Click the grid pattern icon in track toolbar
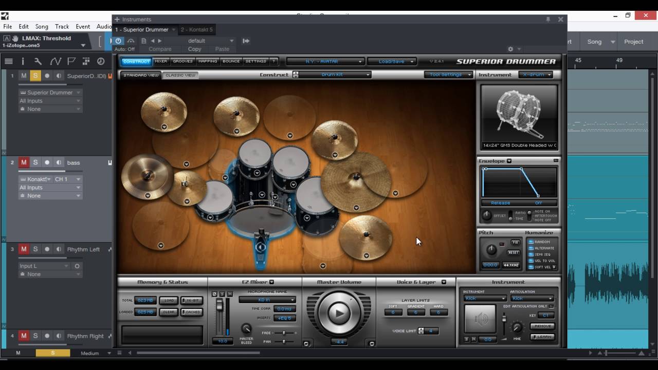Viewport: 658px width, 370px height. (x=86, y=61)
